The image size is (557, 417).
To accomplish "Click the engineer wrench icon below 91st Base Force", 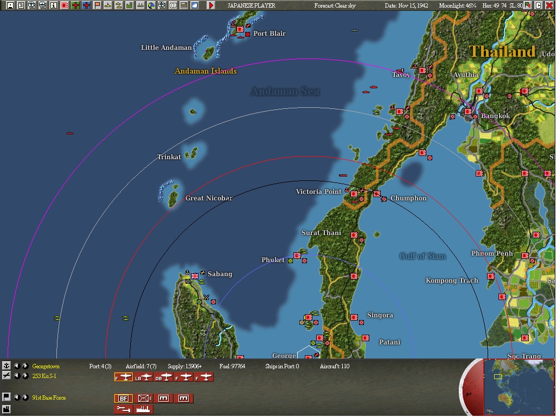I will pos(124,410).
